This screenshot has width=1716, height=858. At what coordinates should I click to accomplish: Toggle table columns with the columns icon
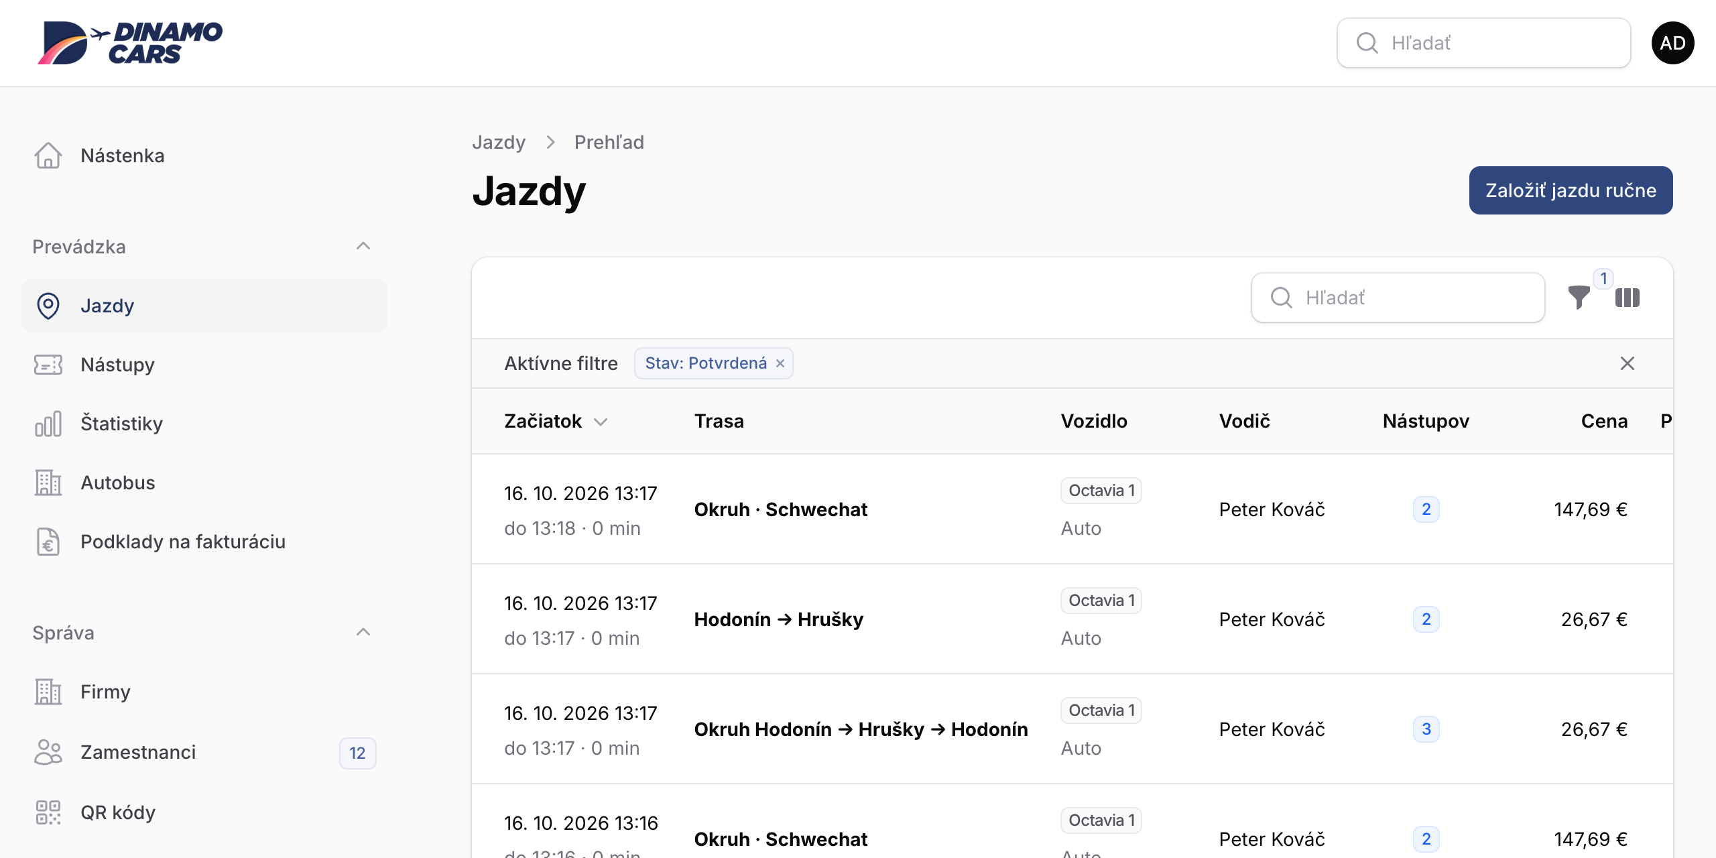(x=1628, y=298)
